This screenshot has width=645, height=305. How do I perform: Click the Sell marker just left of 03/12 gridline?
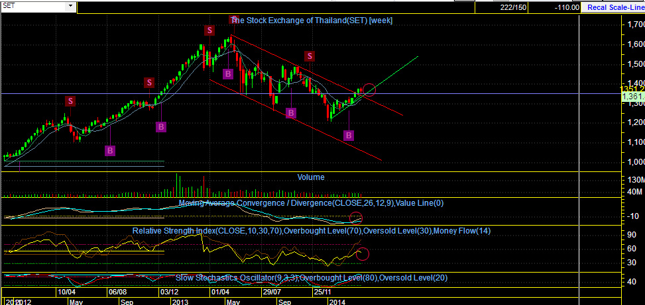149,83
